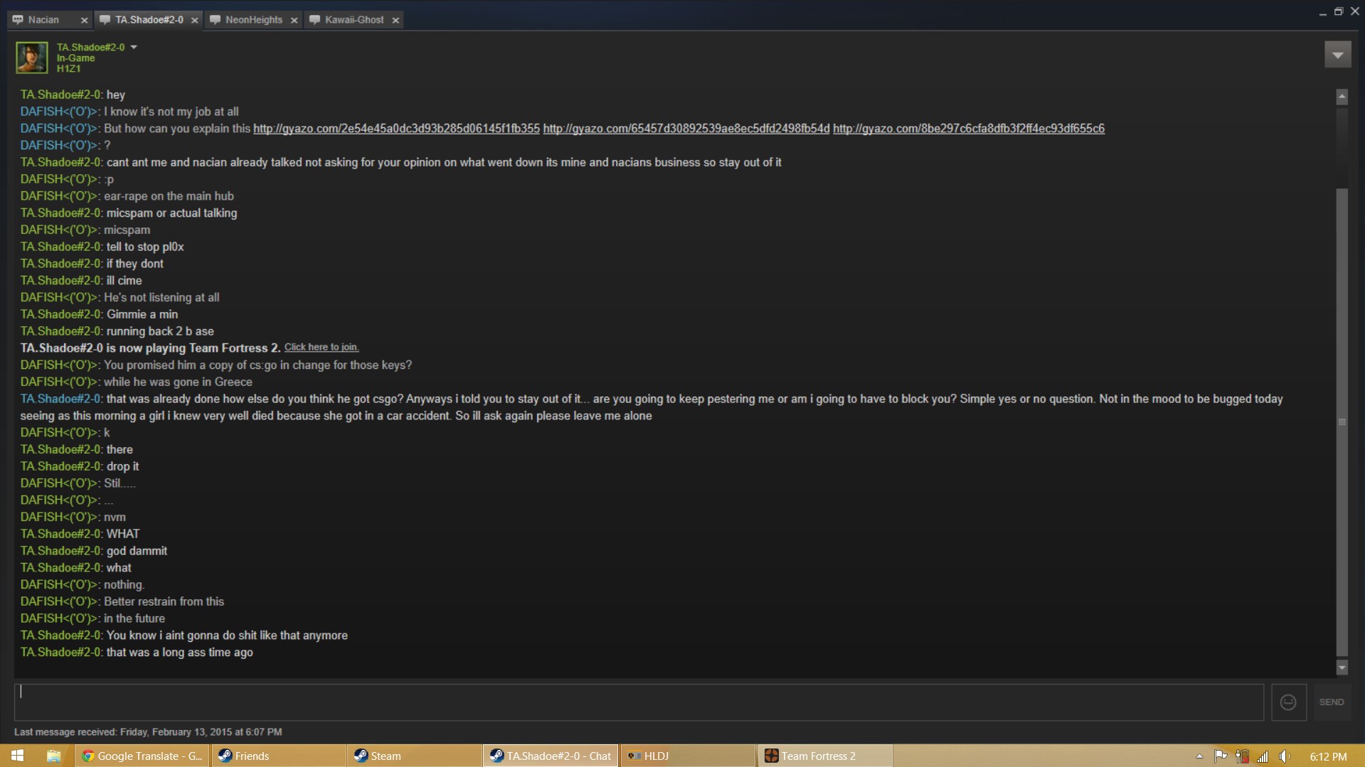Open File Explorer from taskbar

tap(53, 756)
